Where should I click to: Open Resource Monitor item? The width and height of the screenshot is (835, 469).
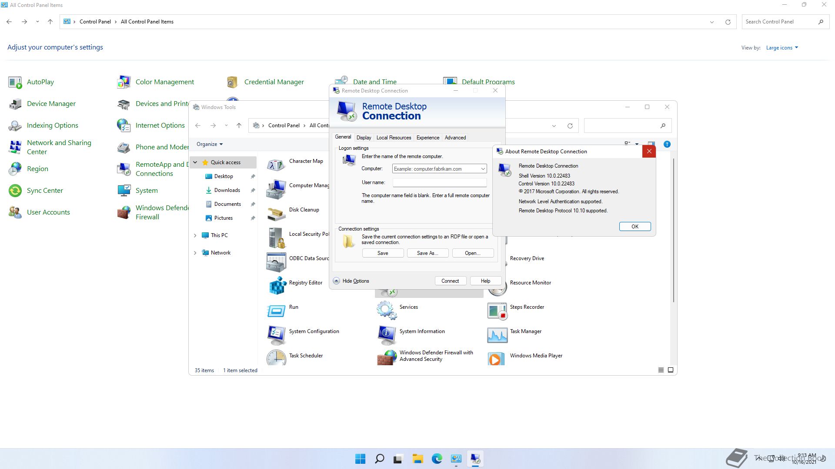530,283
